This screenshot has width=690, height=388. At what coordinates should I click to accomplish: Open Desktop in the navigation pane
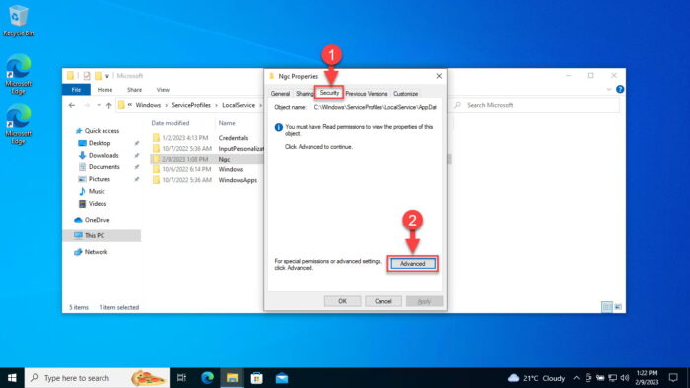99,143
